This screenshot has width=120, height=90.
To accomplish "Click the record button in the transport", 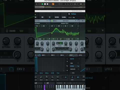I will pyautogui.click(x=47, y=4).
